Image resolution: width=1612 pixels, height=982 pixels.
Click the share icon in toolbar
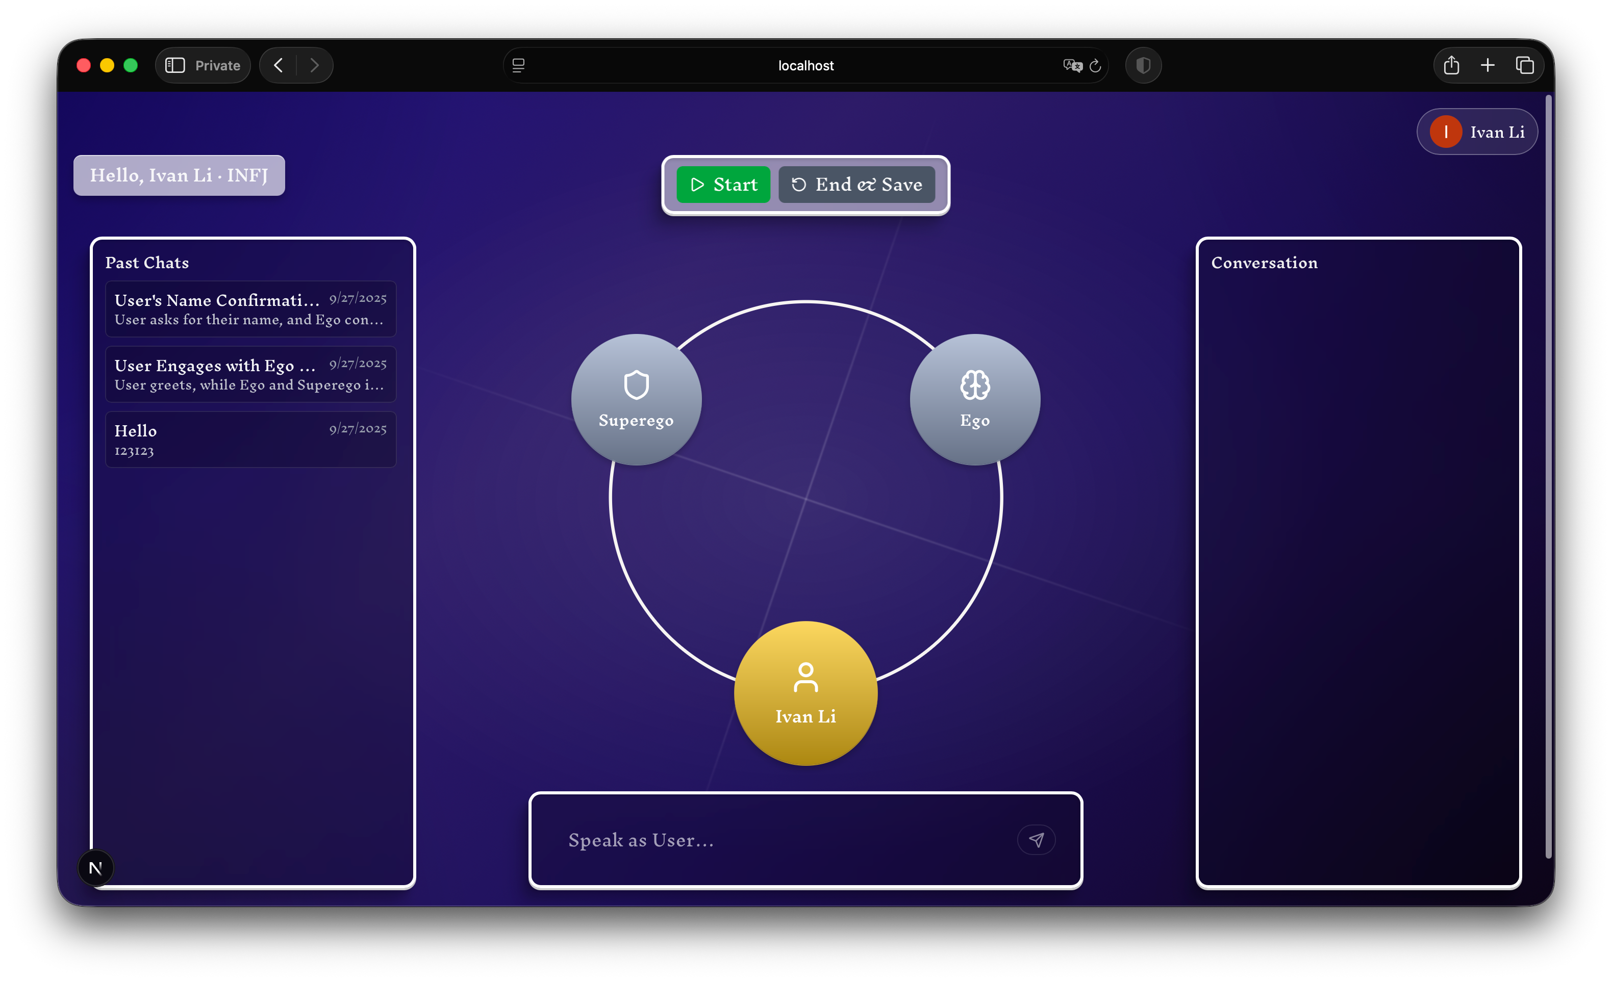click(1451, 65)
